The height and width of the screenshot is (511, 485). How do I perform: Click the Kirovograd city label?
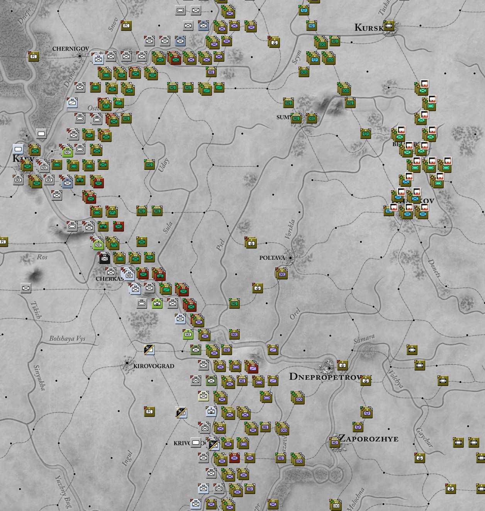pyautogui.click(x=154, y=366)
